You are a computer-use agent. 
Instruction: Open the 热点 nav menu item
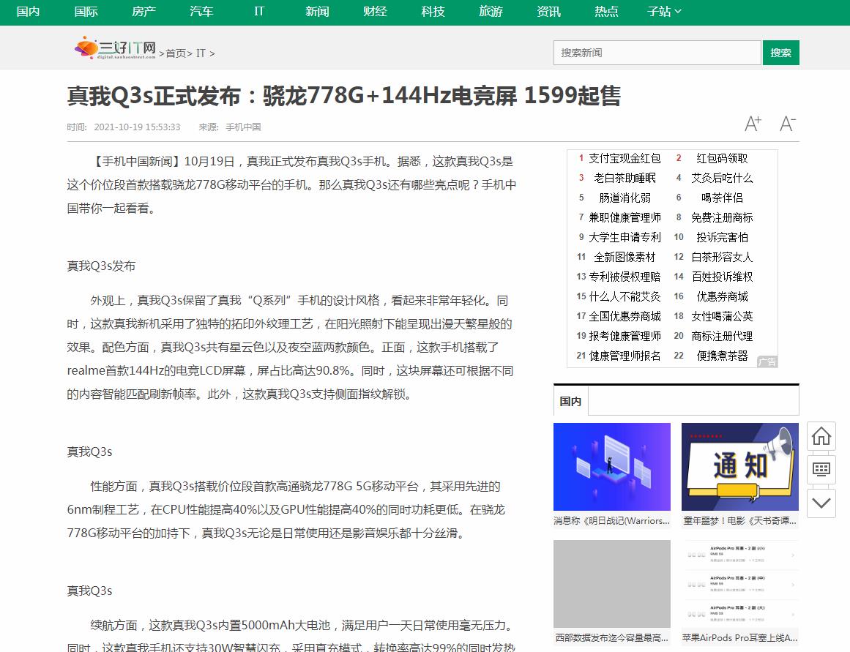[x=606, y=12]
